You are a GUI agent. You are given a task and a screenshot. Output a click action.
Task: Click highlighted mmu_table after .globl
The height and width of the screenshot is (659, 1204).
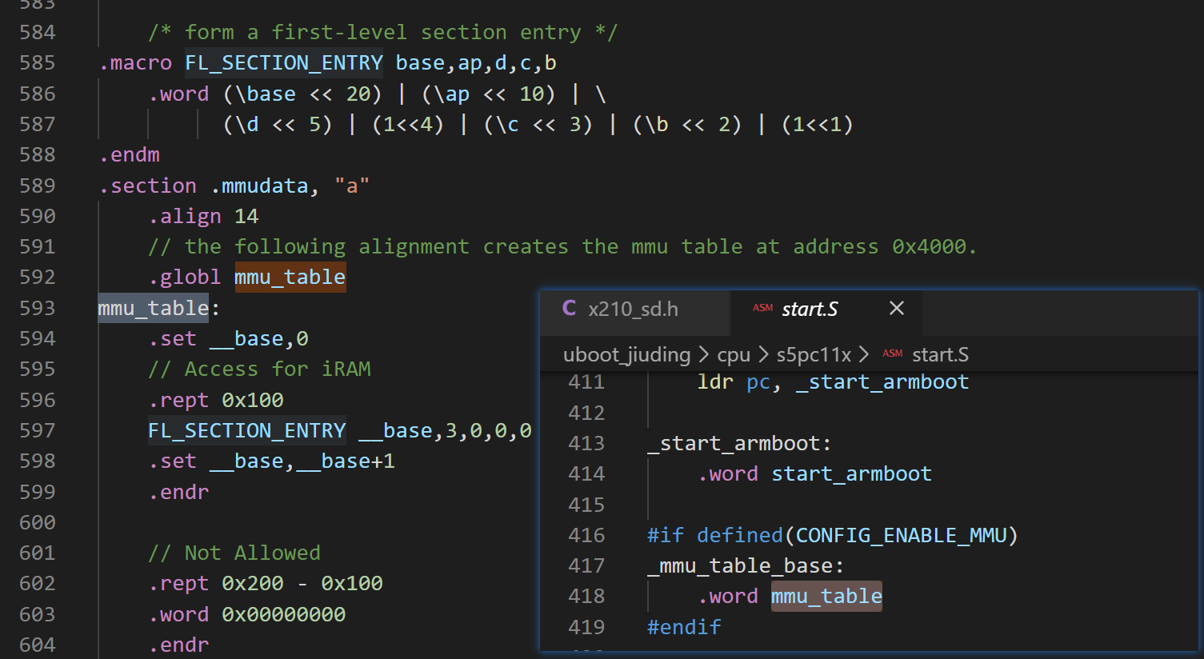[290, 278]
